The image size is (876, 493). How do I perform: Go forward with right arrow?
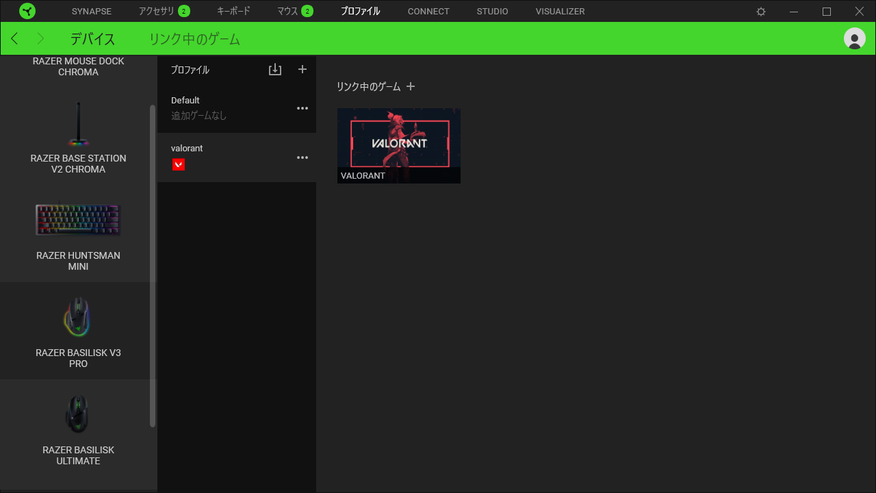tap(40, 38)
